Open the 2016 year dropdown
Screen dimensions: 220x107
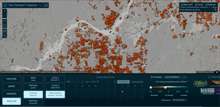(75, 82)
